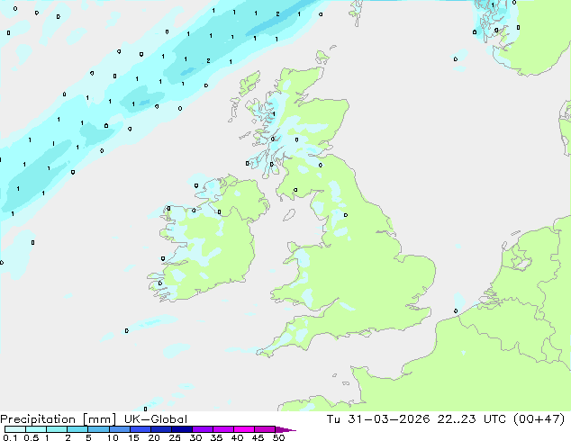Viewport: 571px width, 441px height.
Task: Select the 5 to 10 mm legend color
Action: pos(99,429)
